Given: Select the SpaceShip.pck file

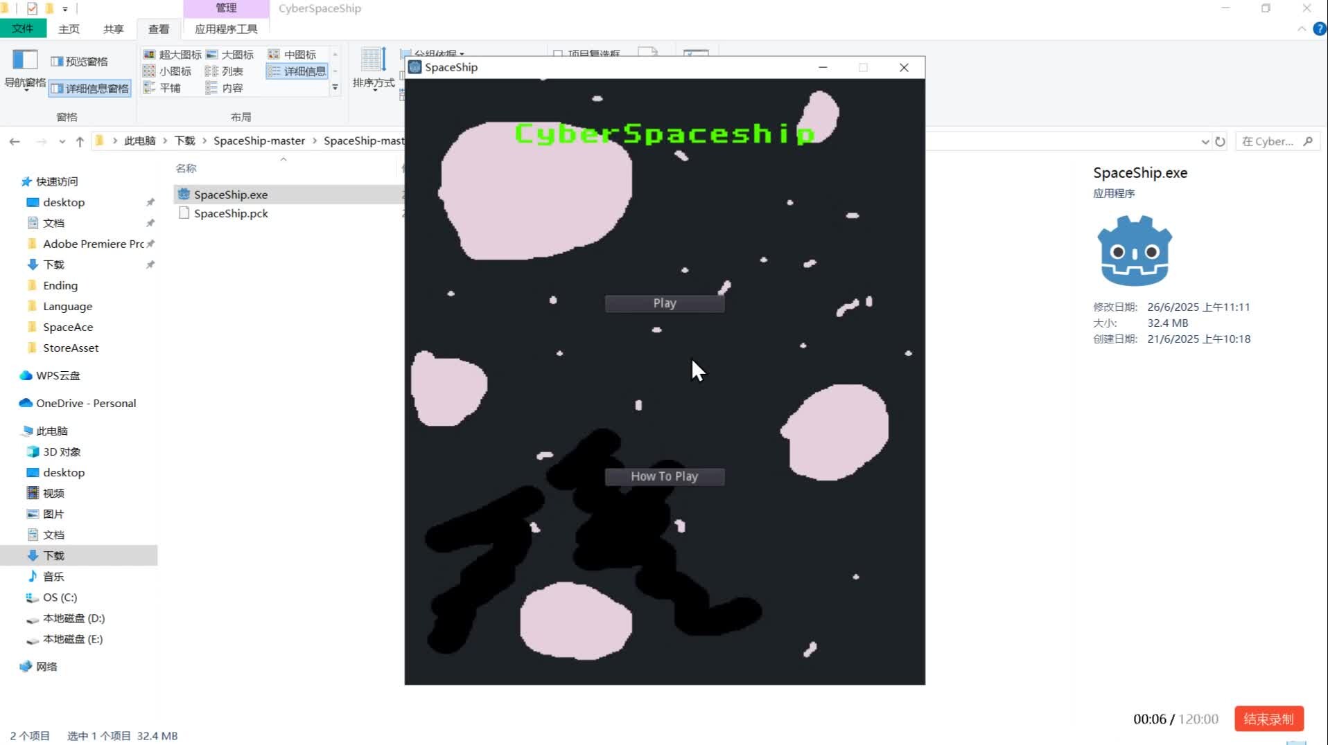Looking at the screenshot, I should 230,213.
